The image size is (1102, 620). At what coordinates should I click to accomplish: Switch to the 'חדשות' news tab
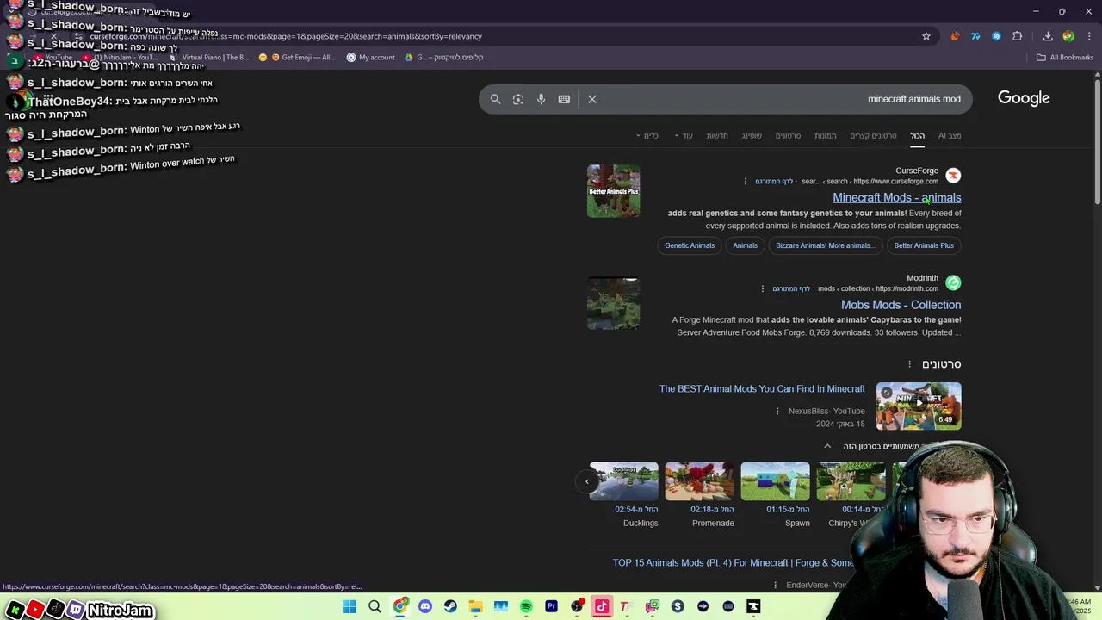tap(717, 135)
